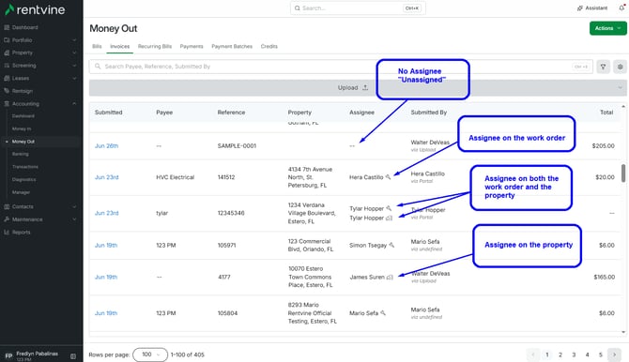Click the property icon beside James Suren
629x362 pixels.
pos(390,277)
